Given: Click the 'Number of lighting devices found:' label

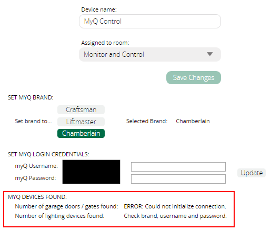Looking at the screenshot, I should pos(59,216).
